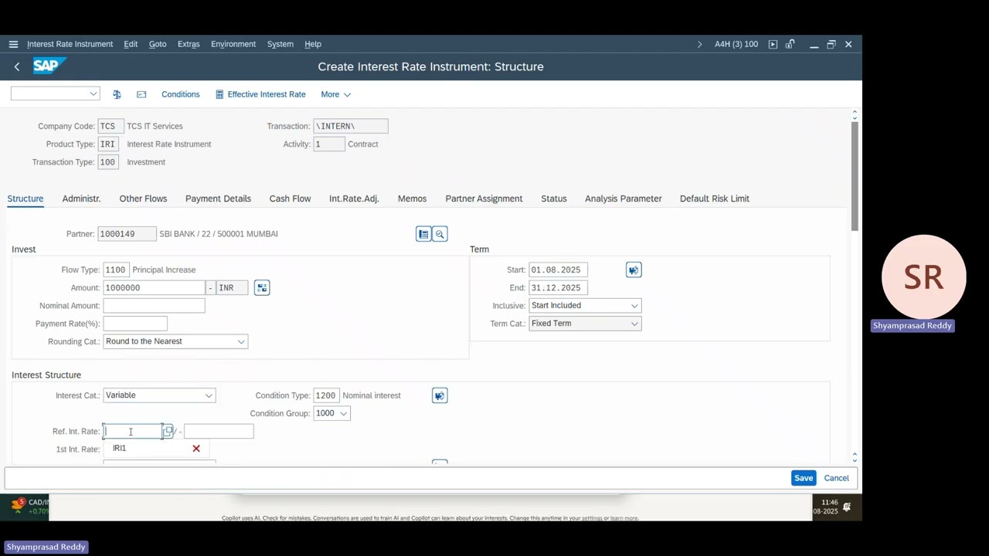This screenshot has height=556, width=989.
Task: Click the Nominal Amount field
Action: point(154,306)
